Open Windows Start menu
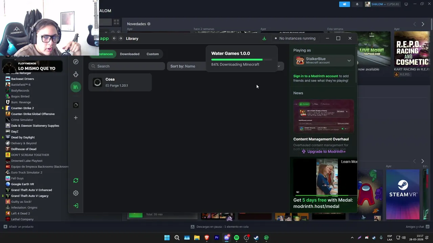This screenshot has width=433, height=243. click(x=167, y=238)
